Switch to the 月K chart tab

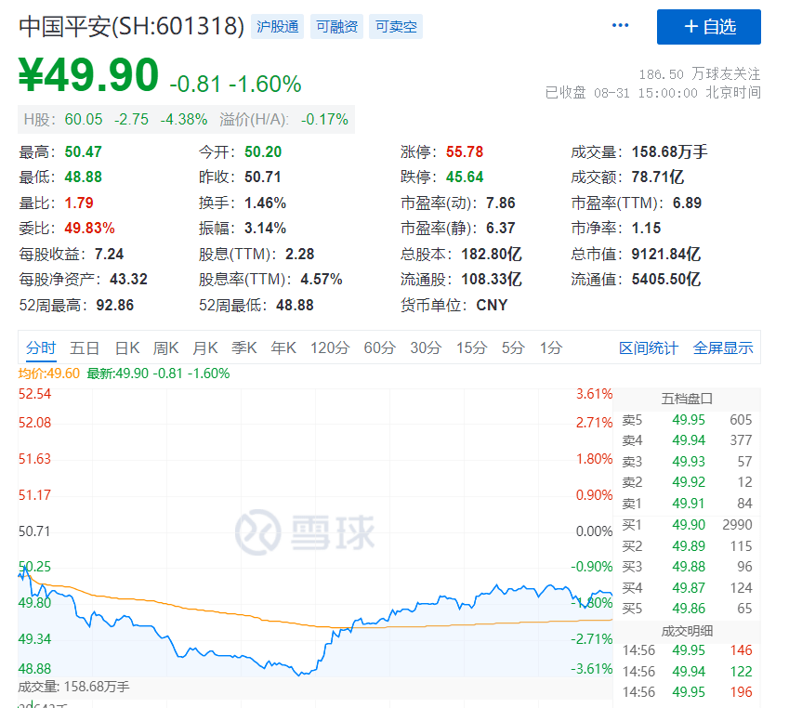pyautogui.click(x=205, y=348)
